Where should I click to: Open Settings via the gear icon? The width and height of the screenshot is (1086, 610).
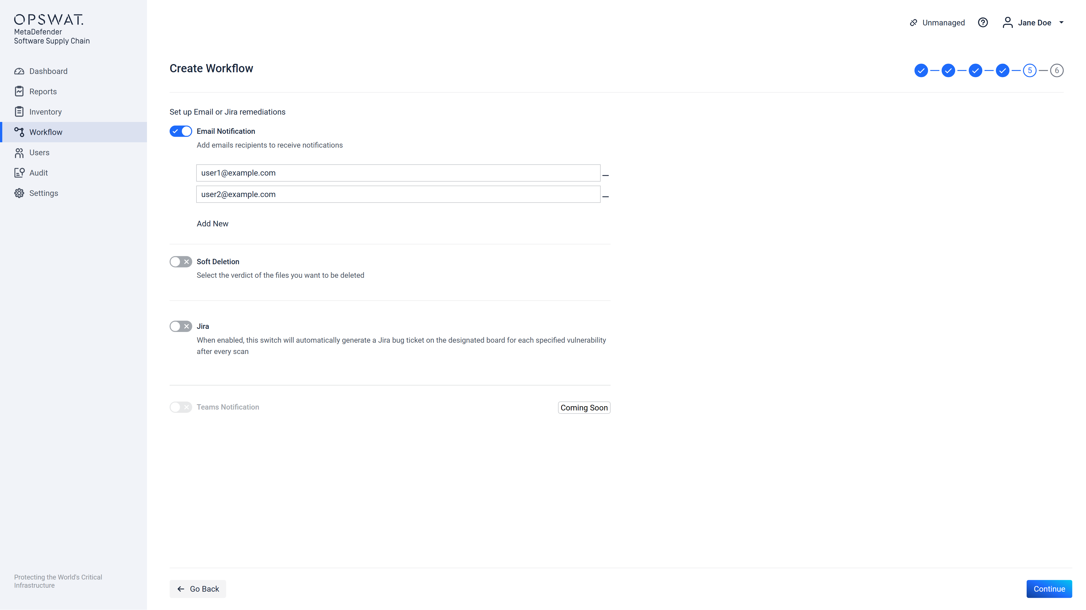coord(19,193)
